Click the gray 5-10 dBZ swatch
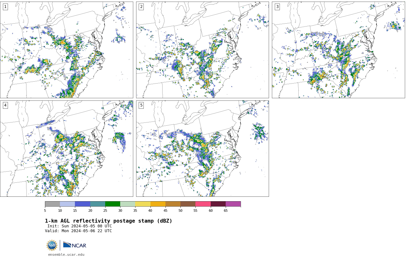 52,204
